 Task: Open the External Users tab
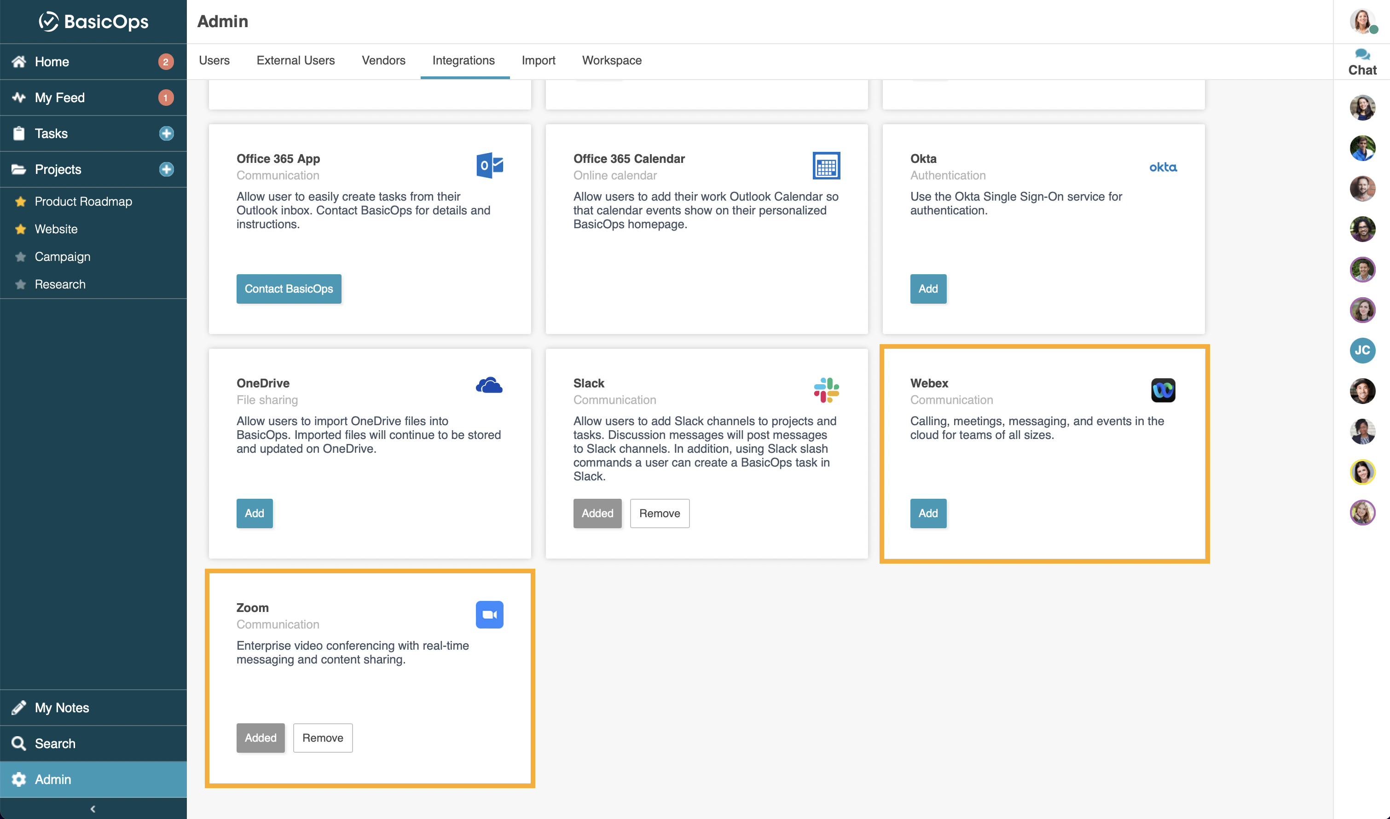click(295, 61)
